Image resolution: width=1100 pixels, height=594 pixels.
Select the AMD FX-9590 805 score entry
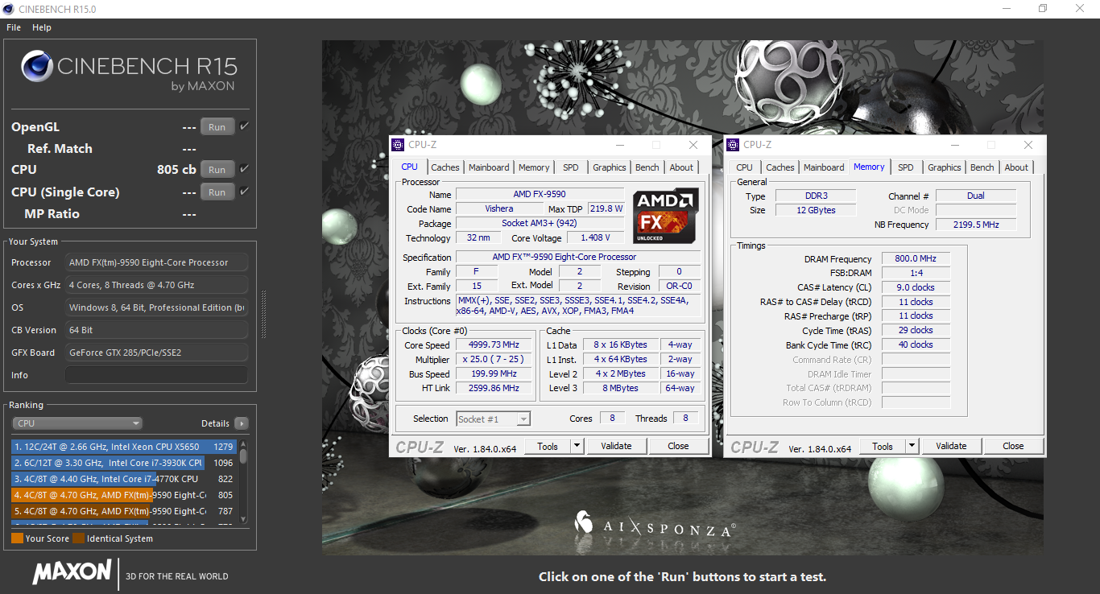[x=123, y=495]
